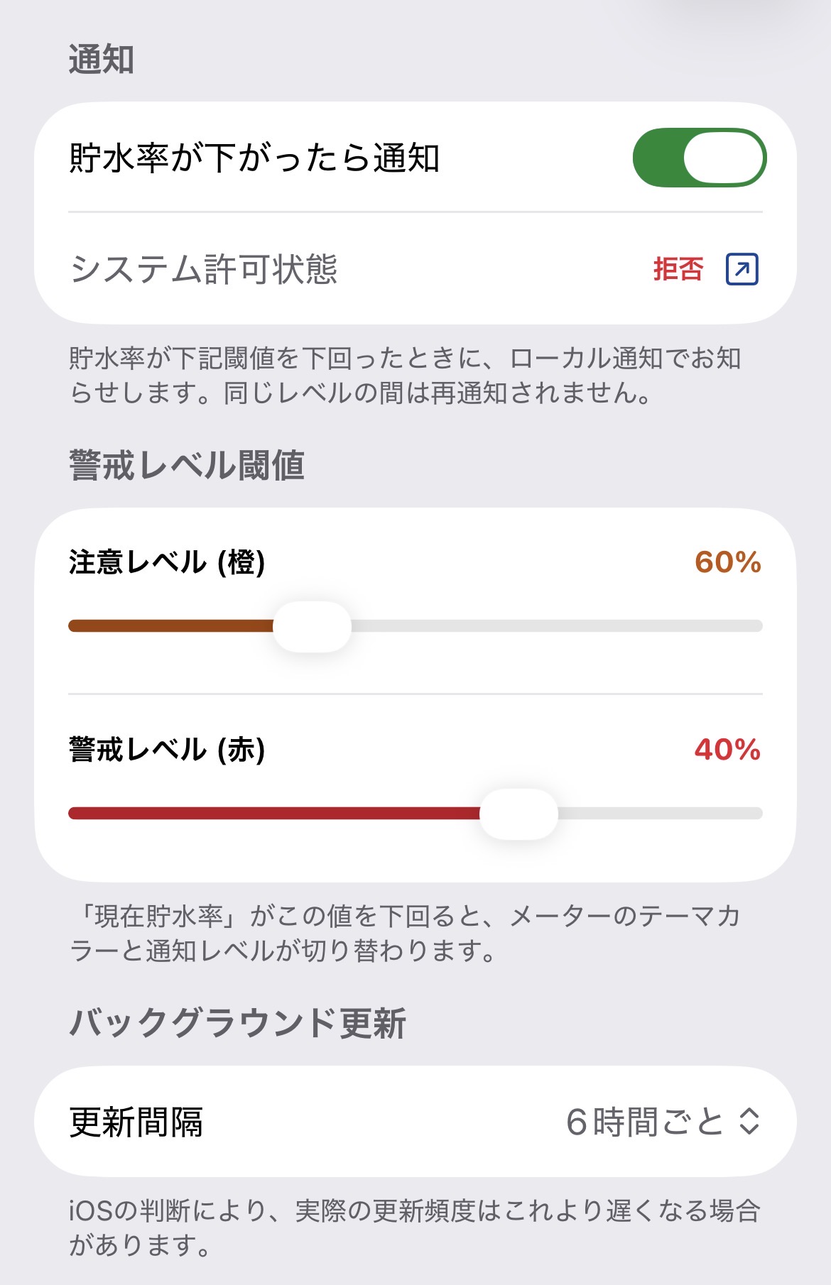Toggle the 貯水率が下がったら通知 switch
This screenshot has width=831, height=1285.
[x=699, y=158]
